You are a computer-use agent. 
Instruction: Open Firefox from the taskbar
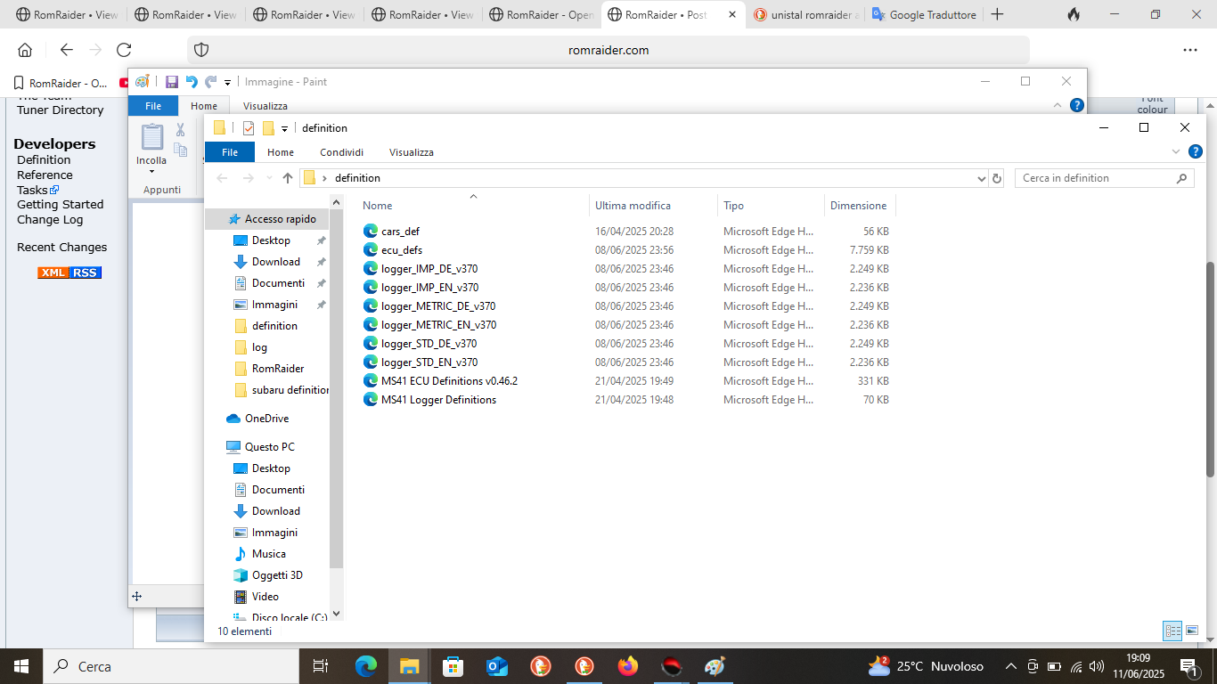628,665
